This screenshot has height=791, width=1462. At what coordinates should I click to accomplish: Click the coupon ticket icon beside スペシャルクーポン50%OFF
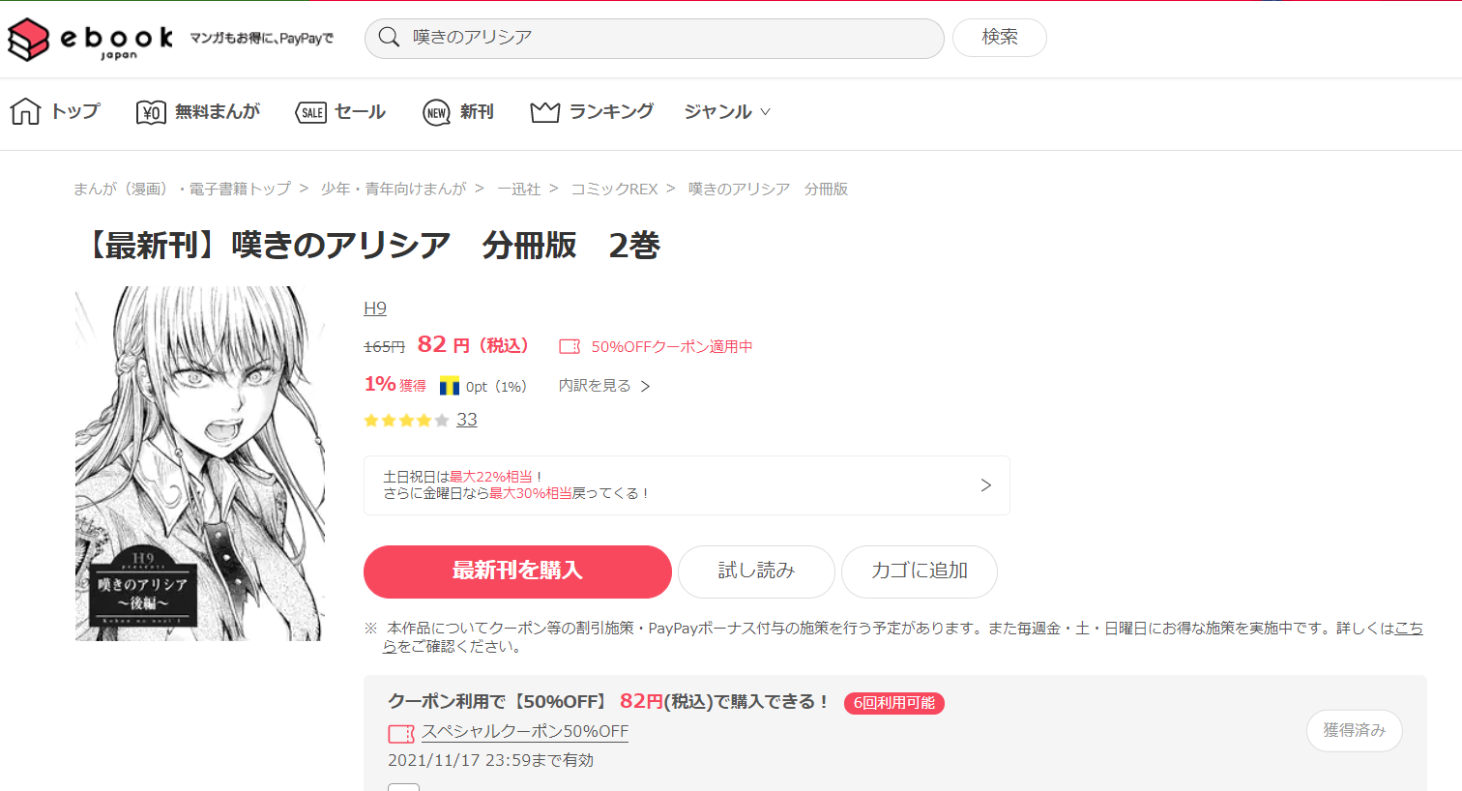click(401, 734)
